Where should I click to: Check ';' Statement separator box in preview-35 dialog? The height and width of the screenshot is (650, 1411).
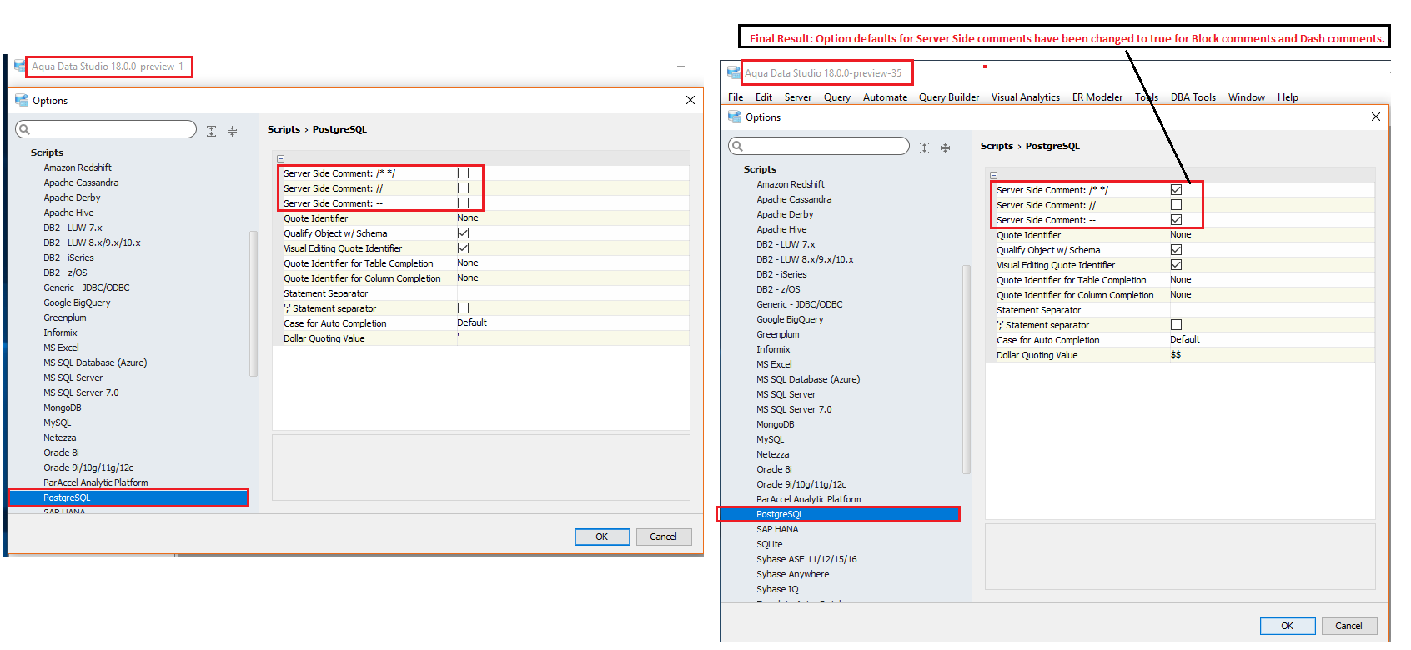1176,325
